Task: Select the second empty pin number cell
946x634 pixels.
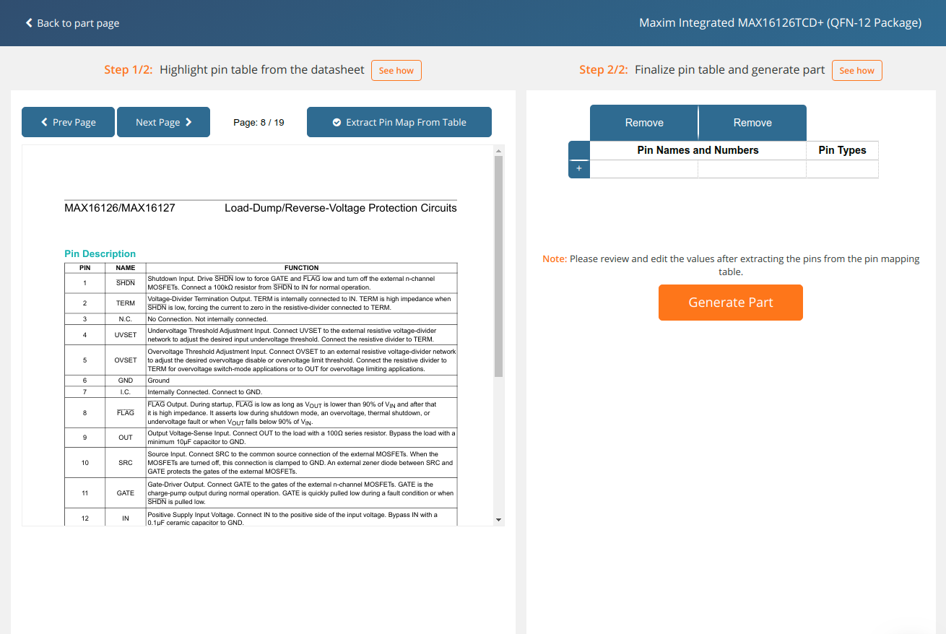Action: point(752,169)
